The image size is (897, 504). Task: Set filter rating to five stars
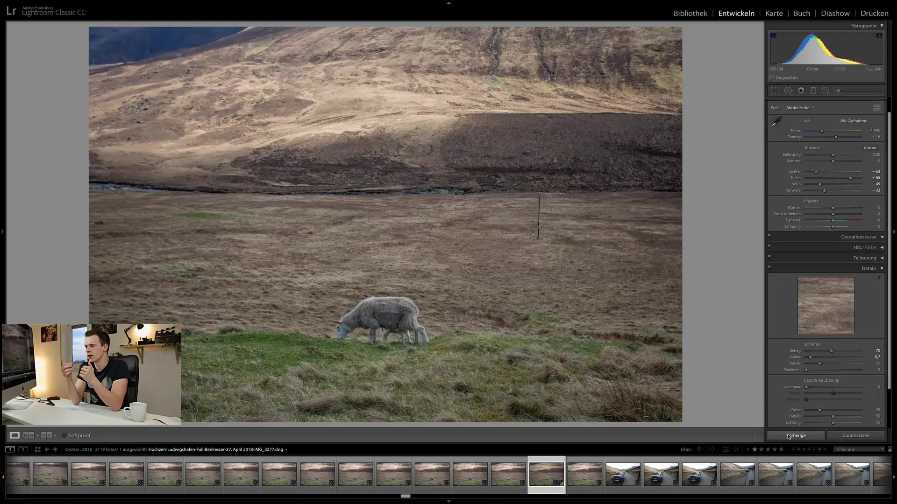(781, 449)
